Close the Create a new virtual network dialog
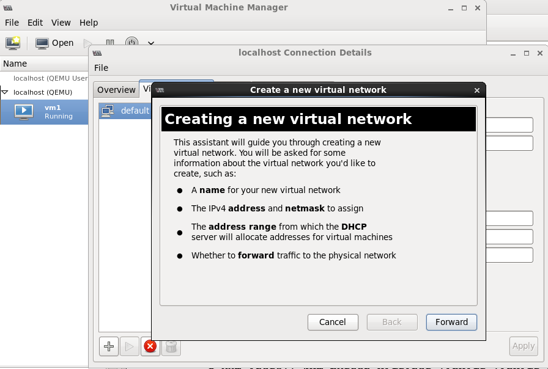This screenshot has height=369, width=548. [x=476, y=90]
